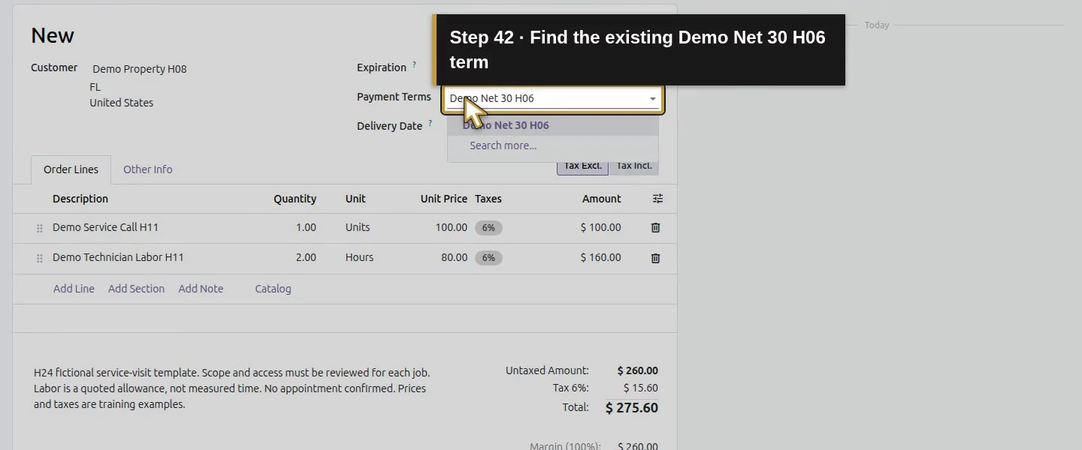Open the column settings adjust icon
1082x450 pixels.
pyautogui.click(x=657, y=199)
